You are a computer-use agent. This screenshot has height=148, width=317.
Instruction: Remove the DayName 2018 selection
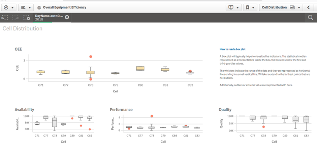[x=67, y=17]
